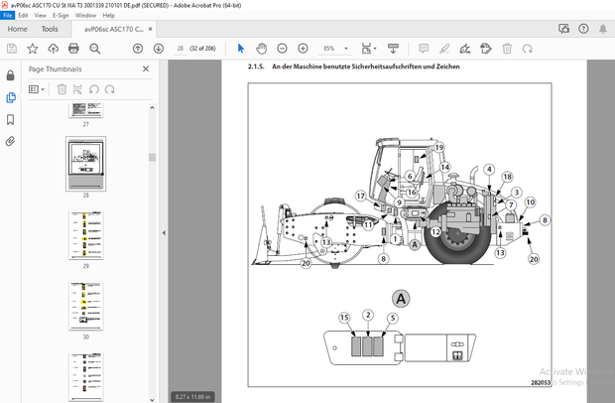Image resolution: width=615 pixels, height=403 pixels.
Task: Rotate pages clockwise in thumbnails panel
Action: pyautogui.click(x=110, y=89)
